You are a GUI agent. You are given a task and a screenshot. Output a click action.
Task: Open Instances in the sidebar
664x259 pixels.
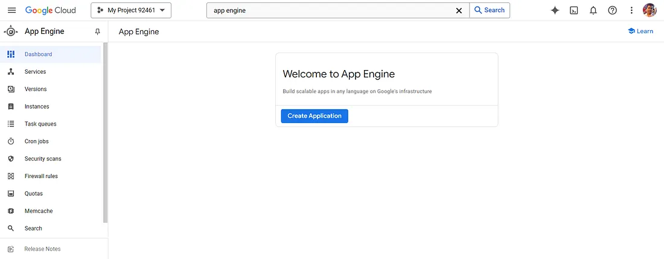50,106
